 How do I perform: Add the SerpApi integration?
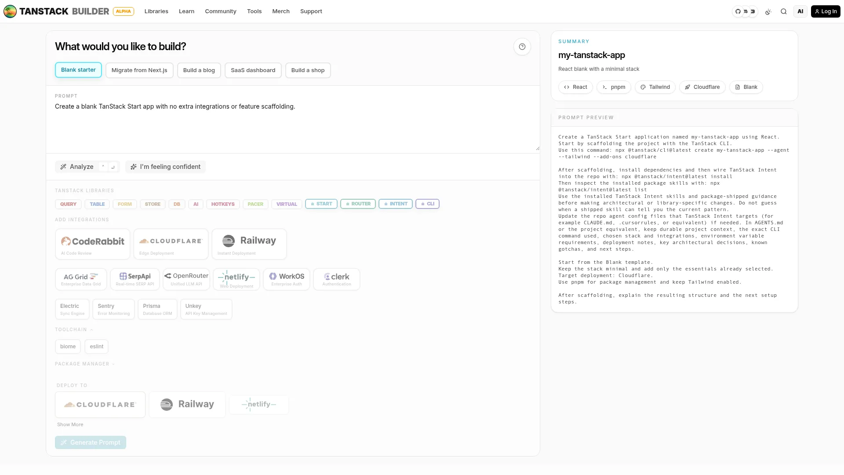135,279
